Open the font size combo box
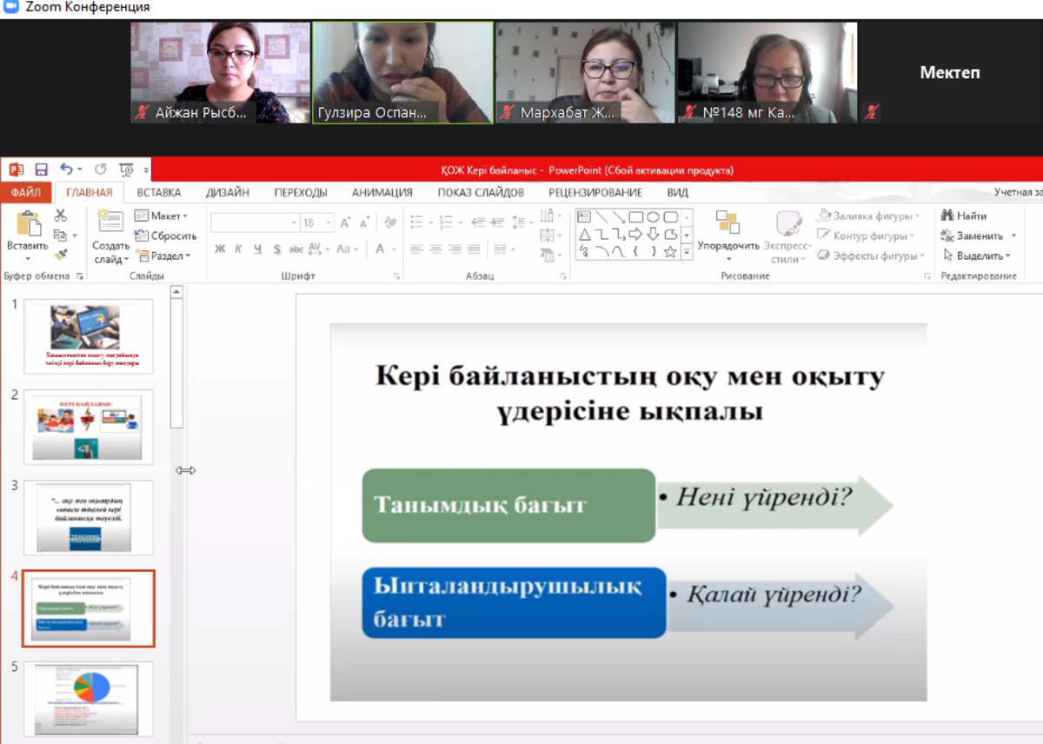 [x=316, y=223]
